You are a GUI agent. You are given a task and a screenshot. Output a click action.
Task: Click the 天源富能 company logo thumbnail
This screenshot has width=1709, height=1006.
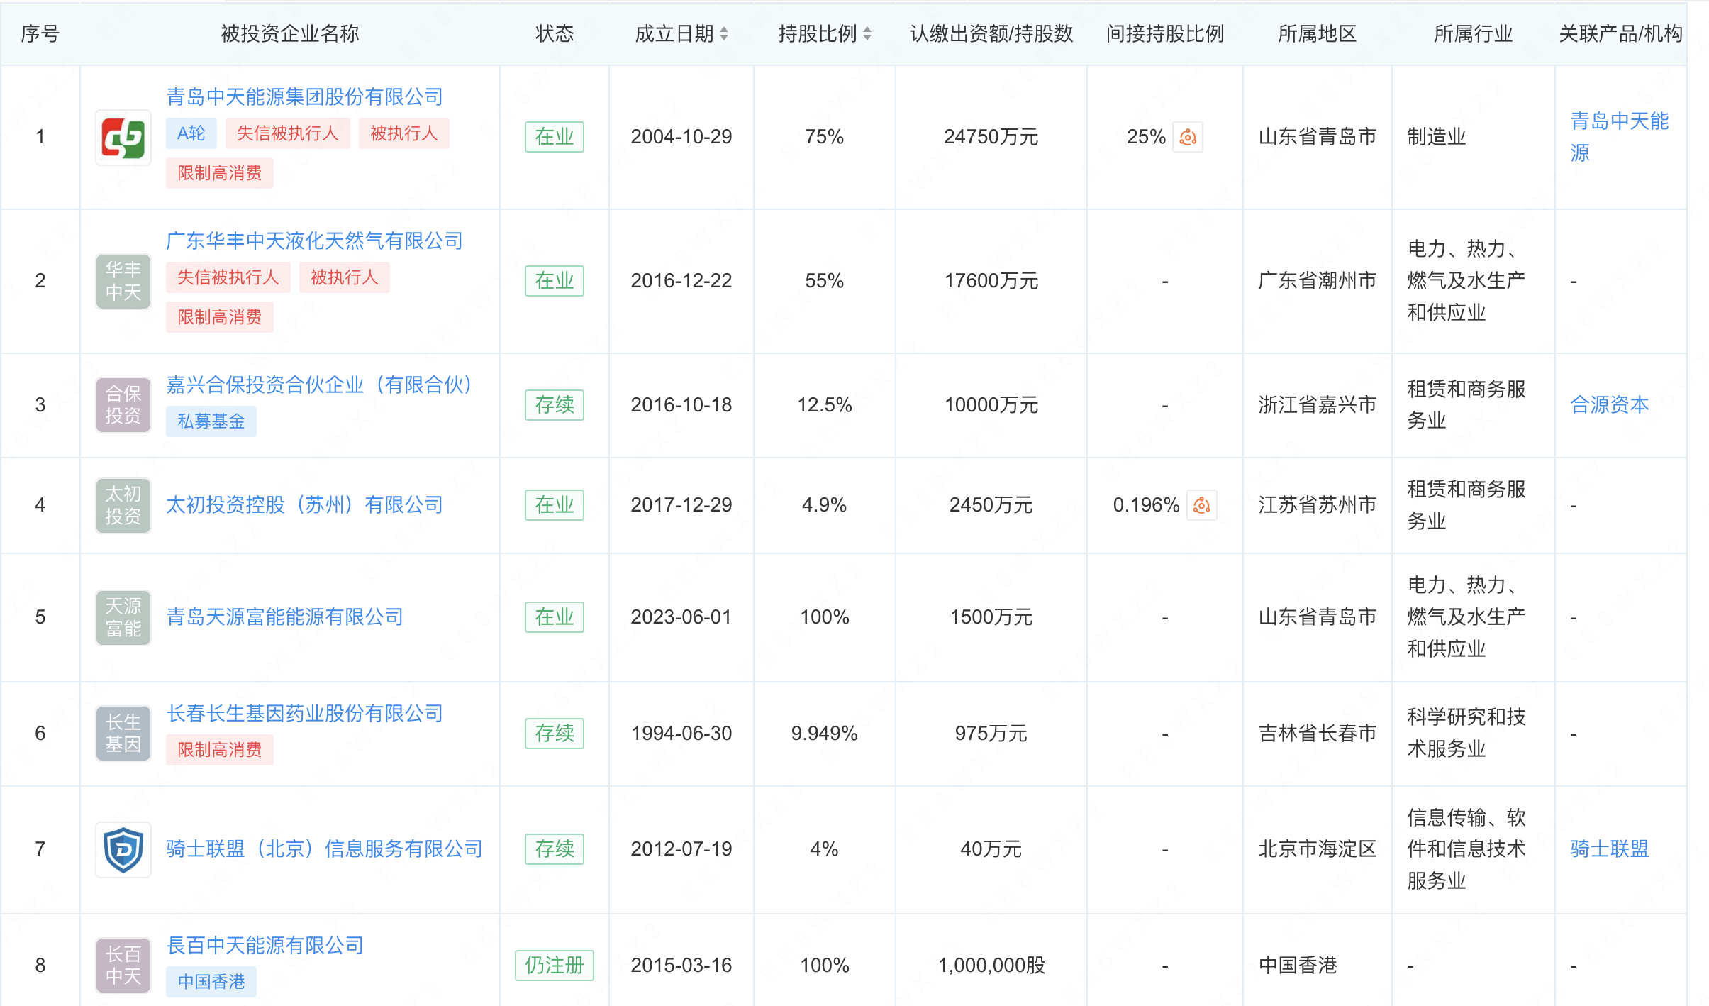(x=123, y=617)
